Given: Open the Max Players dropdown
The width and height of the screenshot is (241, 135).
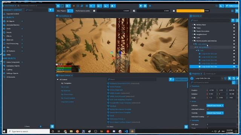Looking at the screenshot, I should (x=70, y=11).
